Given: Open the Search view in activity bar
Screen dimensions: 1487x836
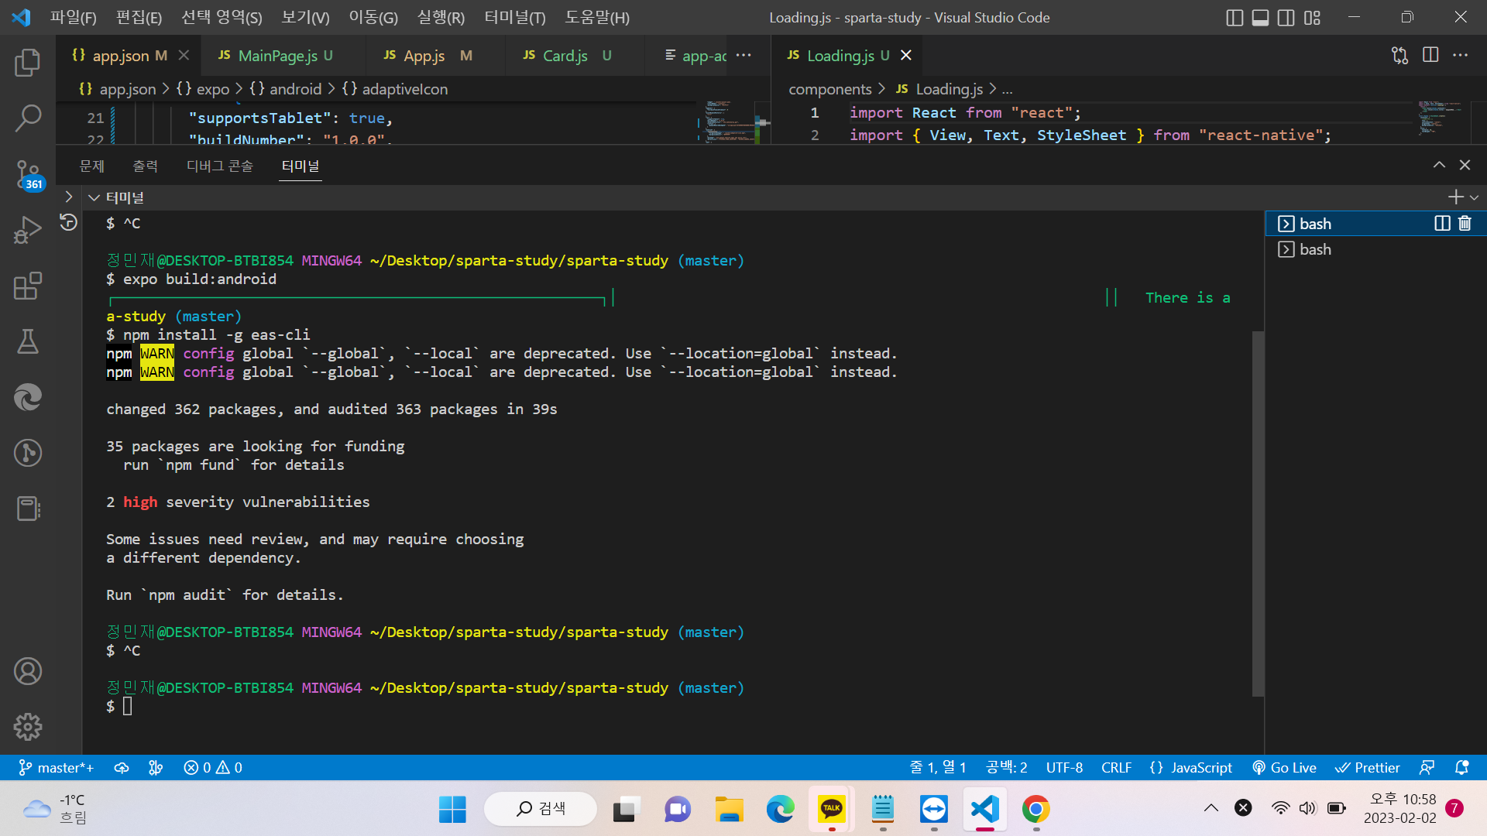Looking at the screenshot, I should [28, 118].
